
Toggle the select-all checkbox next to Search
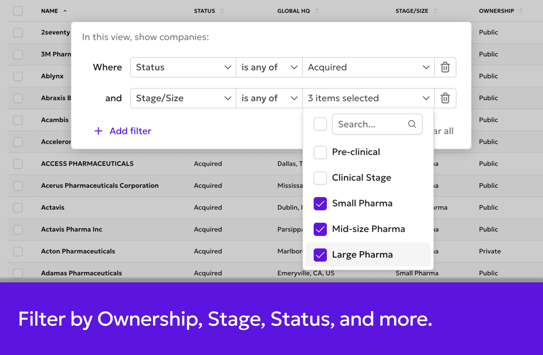tap(320, 124)
